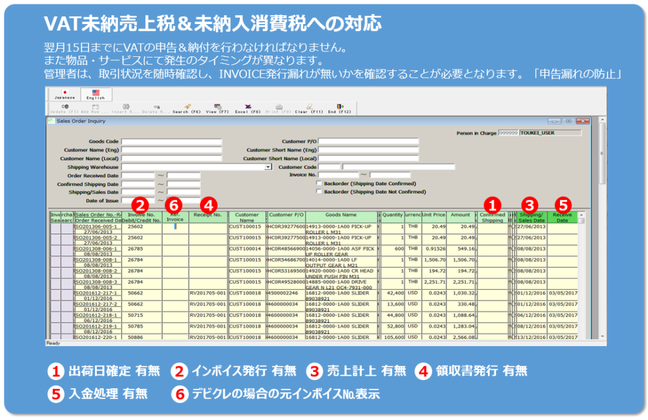Click the Amount column header
Image resolution: width=648 pixels, height=420 pixels.
(461, 217)
